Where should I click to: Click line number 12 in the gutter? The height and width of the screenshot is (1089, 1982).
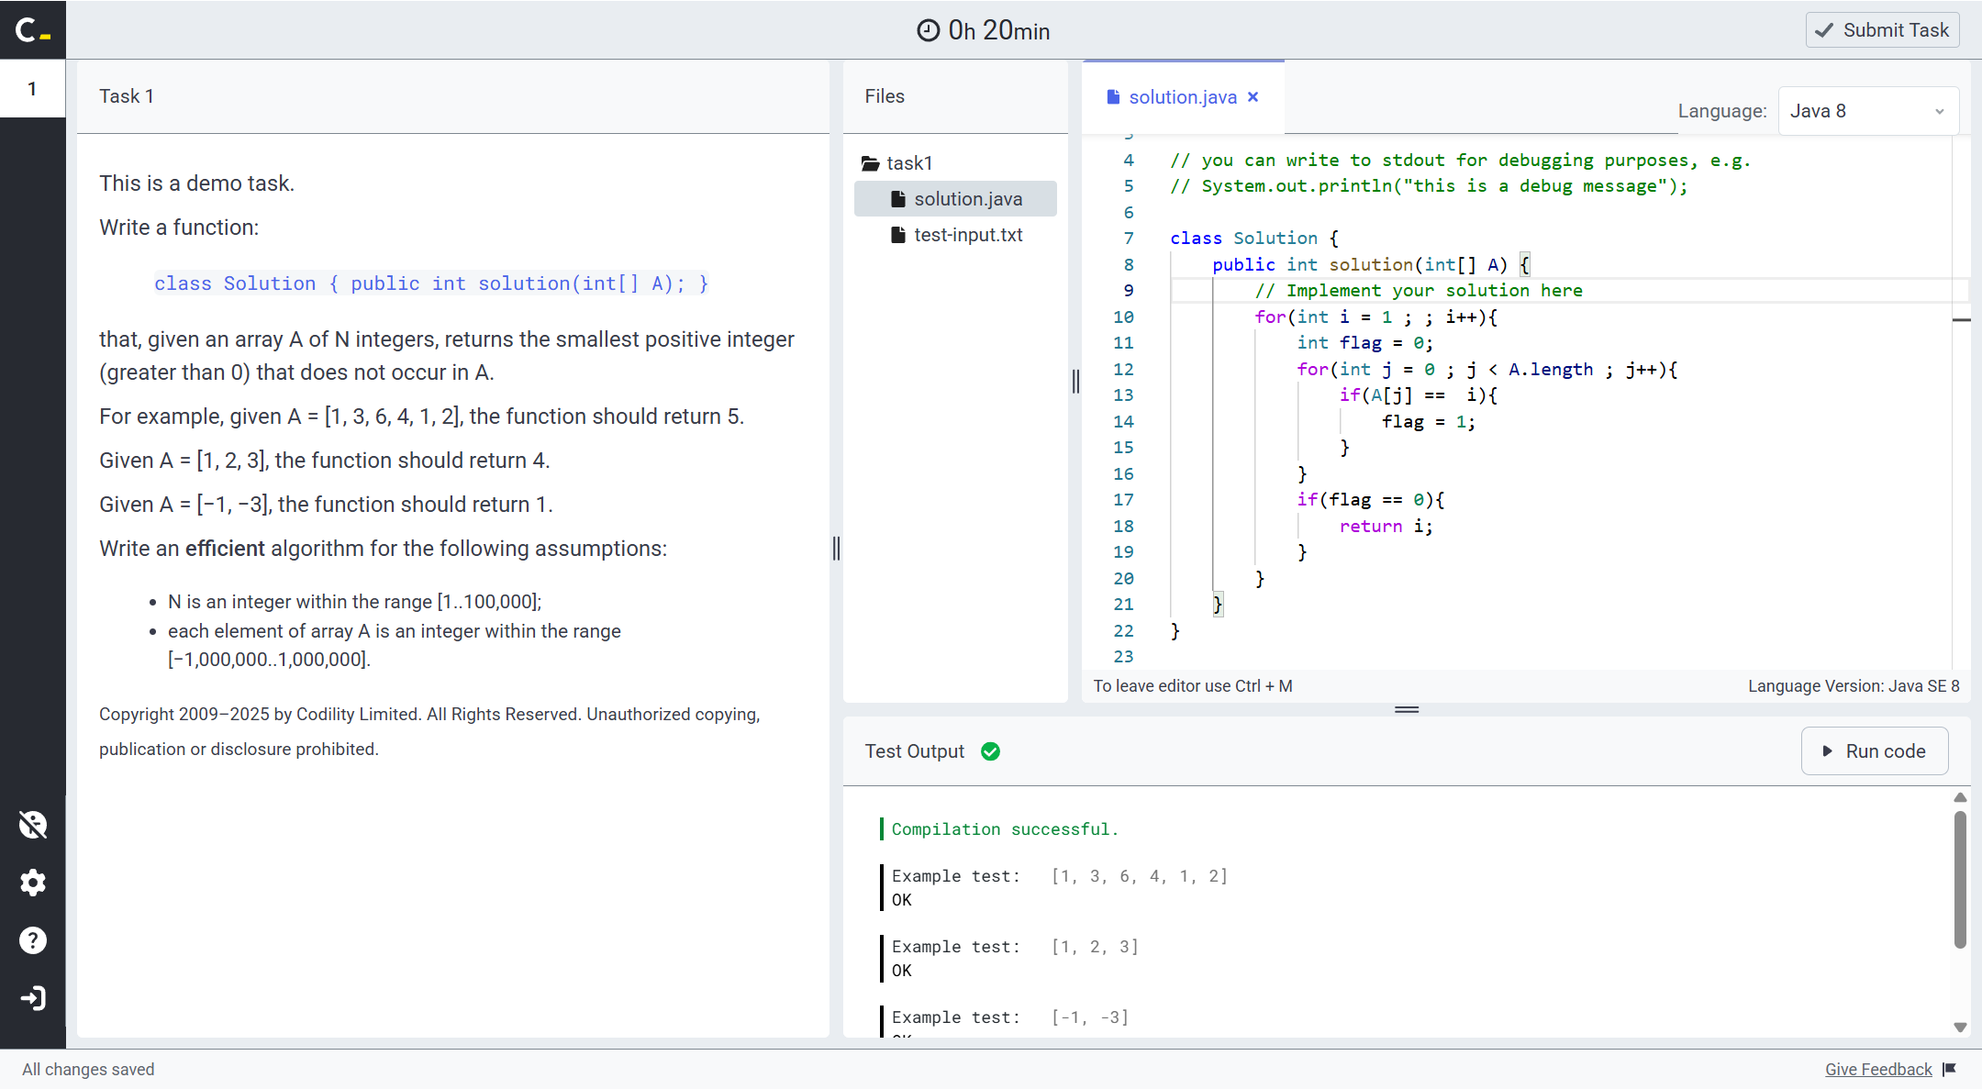click(x=1123, y=370)
